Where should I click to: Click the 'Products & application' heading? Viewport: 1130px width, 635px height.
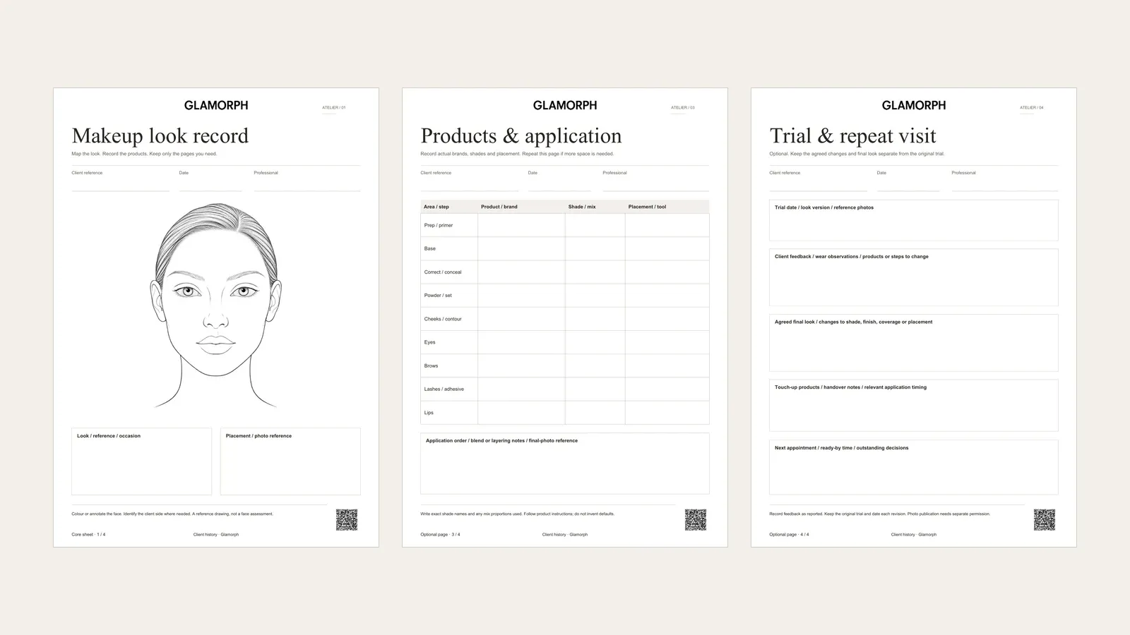pos(521,135)
